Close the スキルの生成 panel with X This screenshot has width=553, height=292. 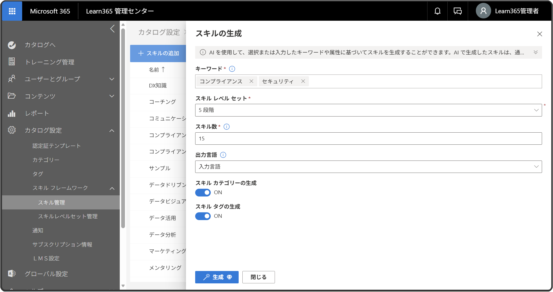point(540,34)
